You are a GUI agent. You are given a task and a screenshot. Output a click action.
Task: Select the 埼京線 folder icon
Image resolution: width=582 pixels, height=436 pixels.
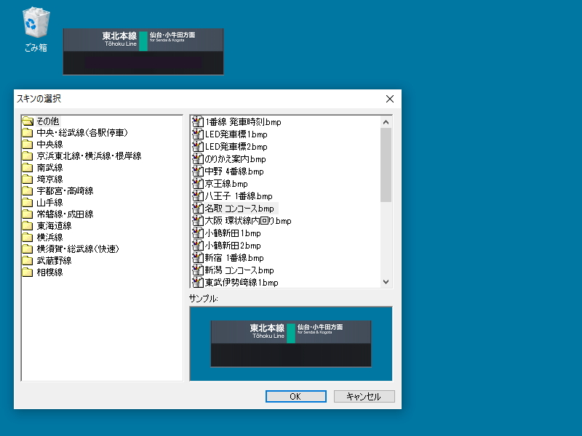(x=28, y=179)
